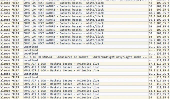Image resolution: width=170 pixels, height=99 pixels.
Task: Click the 119,95 € price in size 43 row
Action: (163, 84)
